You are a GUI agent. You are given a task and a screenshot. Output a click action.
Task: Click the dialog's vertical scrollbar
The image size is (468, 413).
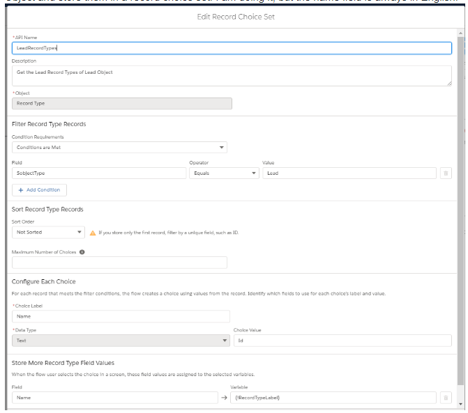tap(460, 209)
